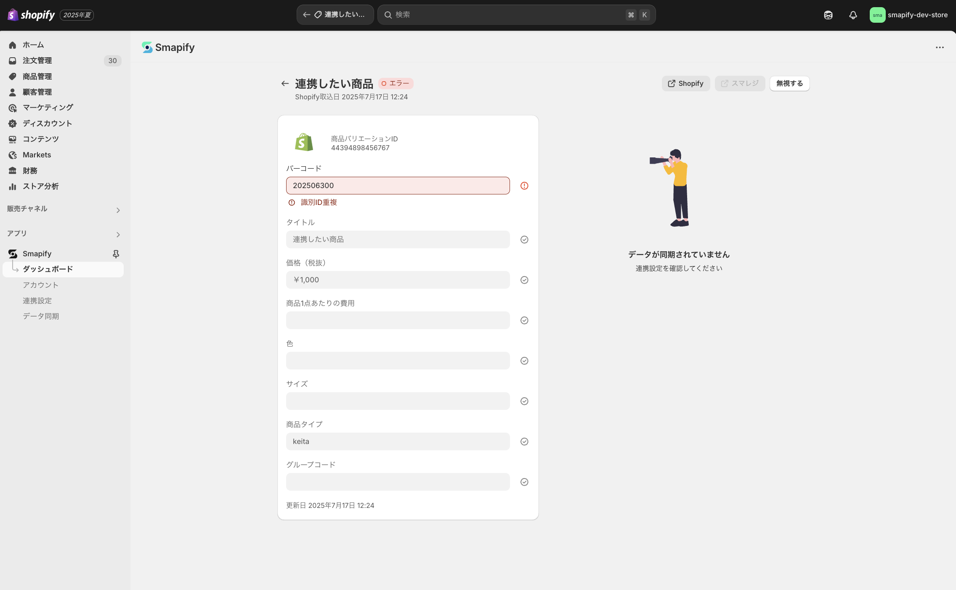Open the Home sidebar icon
Viewport: 956px width, 590px height.
pos(13,45)
